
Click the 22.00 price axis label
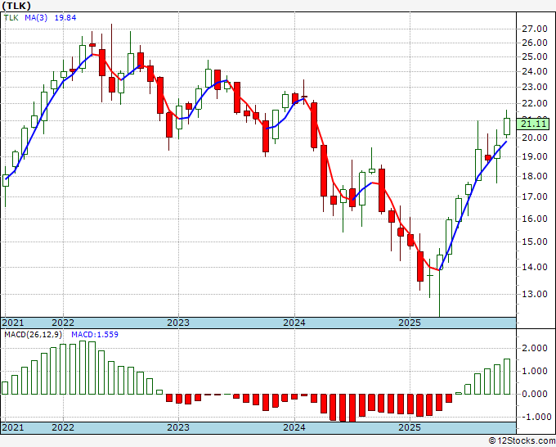tap(535, 103)
